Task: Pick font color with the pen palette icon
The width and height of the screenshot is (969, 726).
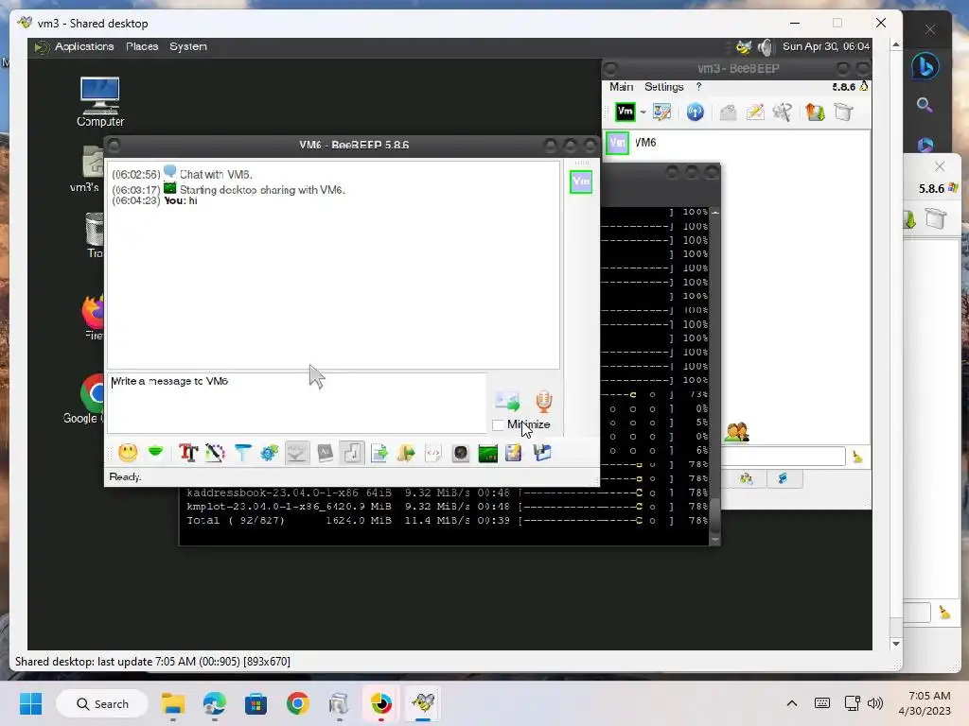Action: tap(215, 453)
